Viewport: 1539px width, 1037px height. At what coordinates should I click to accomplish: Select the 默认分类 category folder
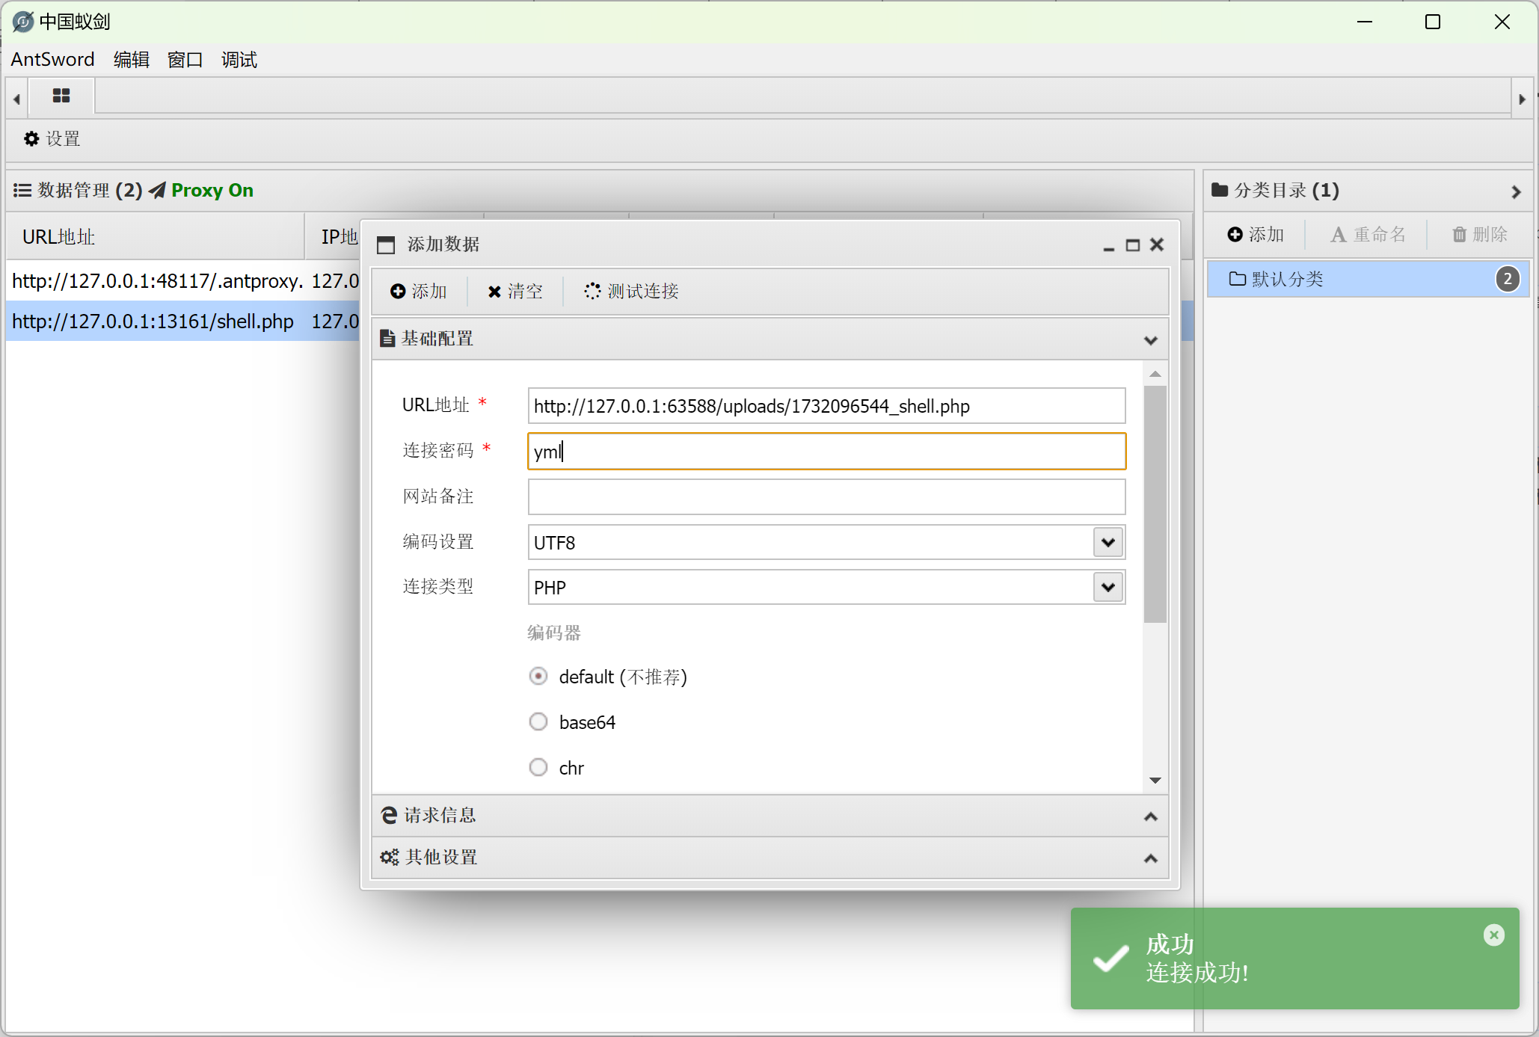[x=1286, y=280]
